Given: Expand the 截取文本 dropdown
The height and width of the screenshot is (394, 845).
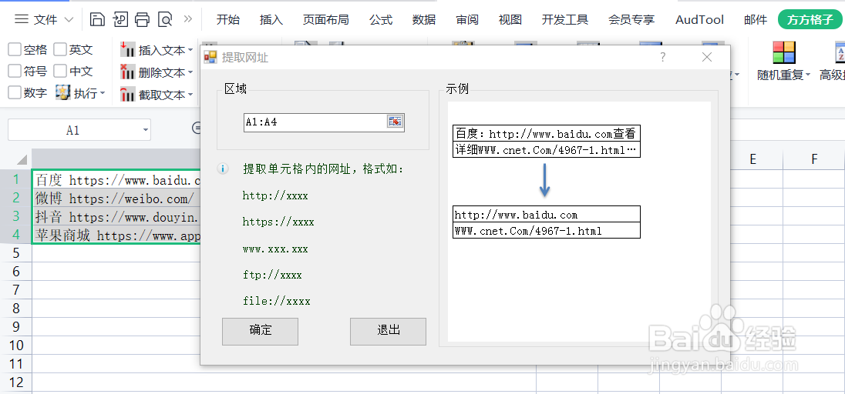Looking at the screenshot, I should pos(190,95).
